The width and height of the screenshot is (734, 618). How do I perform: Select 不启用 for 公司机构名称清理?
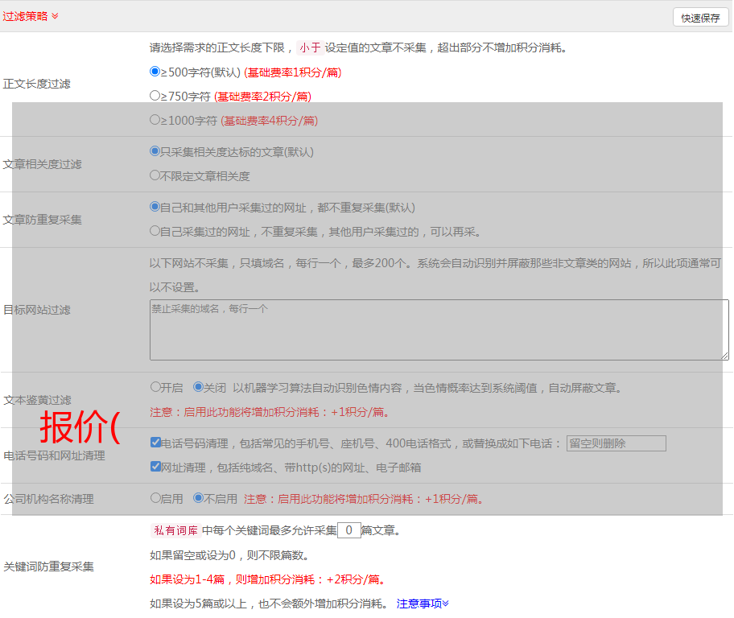[x=198, y=498]
